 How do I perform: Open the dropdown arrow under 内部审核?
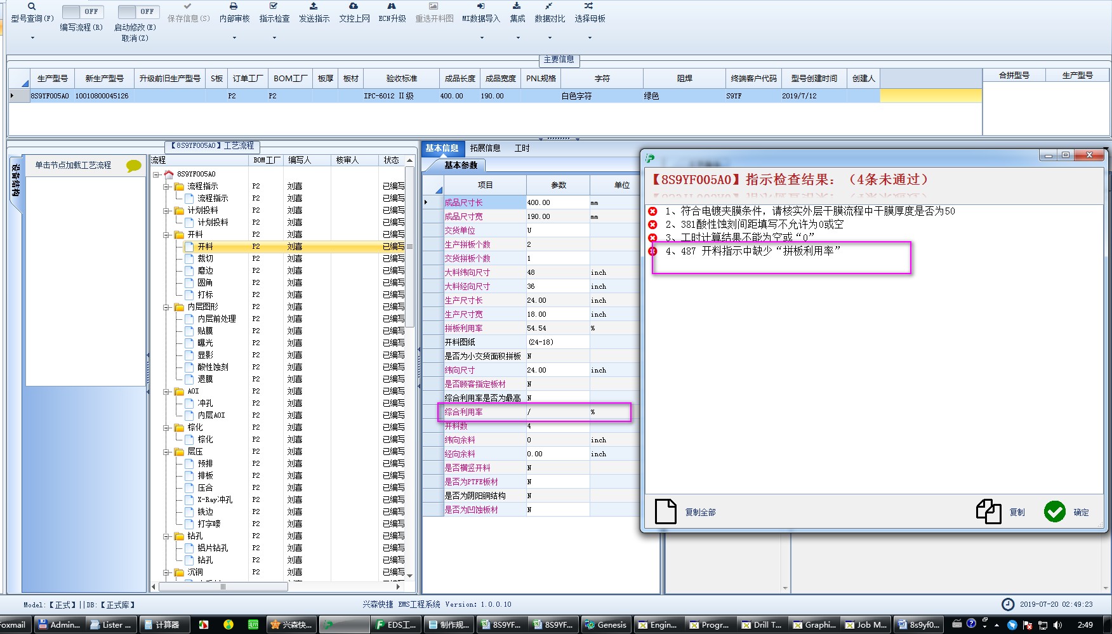point(234,38)
